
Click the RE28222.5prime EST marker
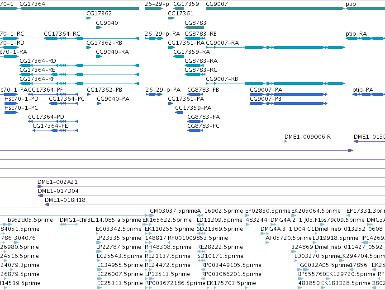201,252
